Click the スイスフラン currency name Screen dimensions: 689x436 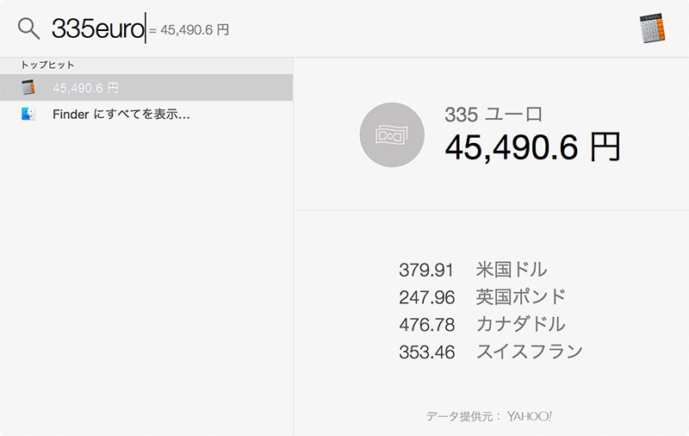[530, 352]
